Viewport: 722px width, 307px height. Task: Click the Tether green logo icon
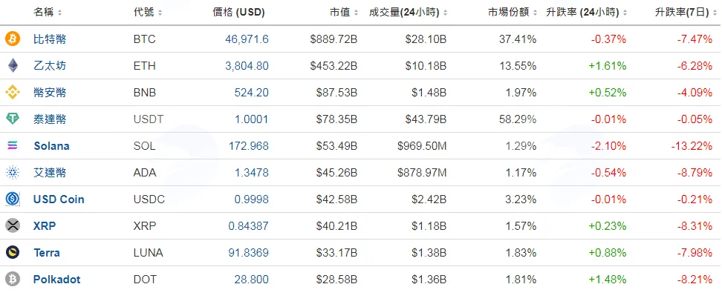point(13,119)
